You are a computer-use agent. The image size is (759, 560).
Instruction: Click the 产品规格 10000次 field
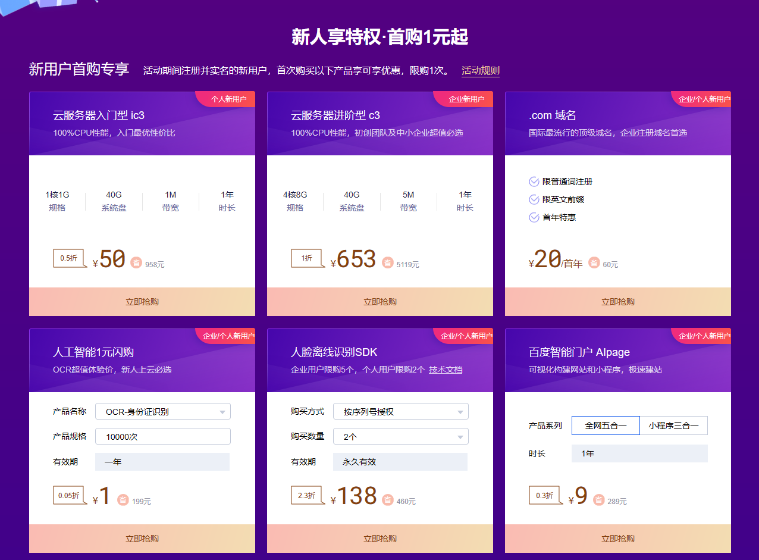[162, 437]
